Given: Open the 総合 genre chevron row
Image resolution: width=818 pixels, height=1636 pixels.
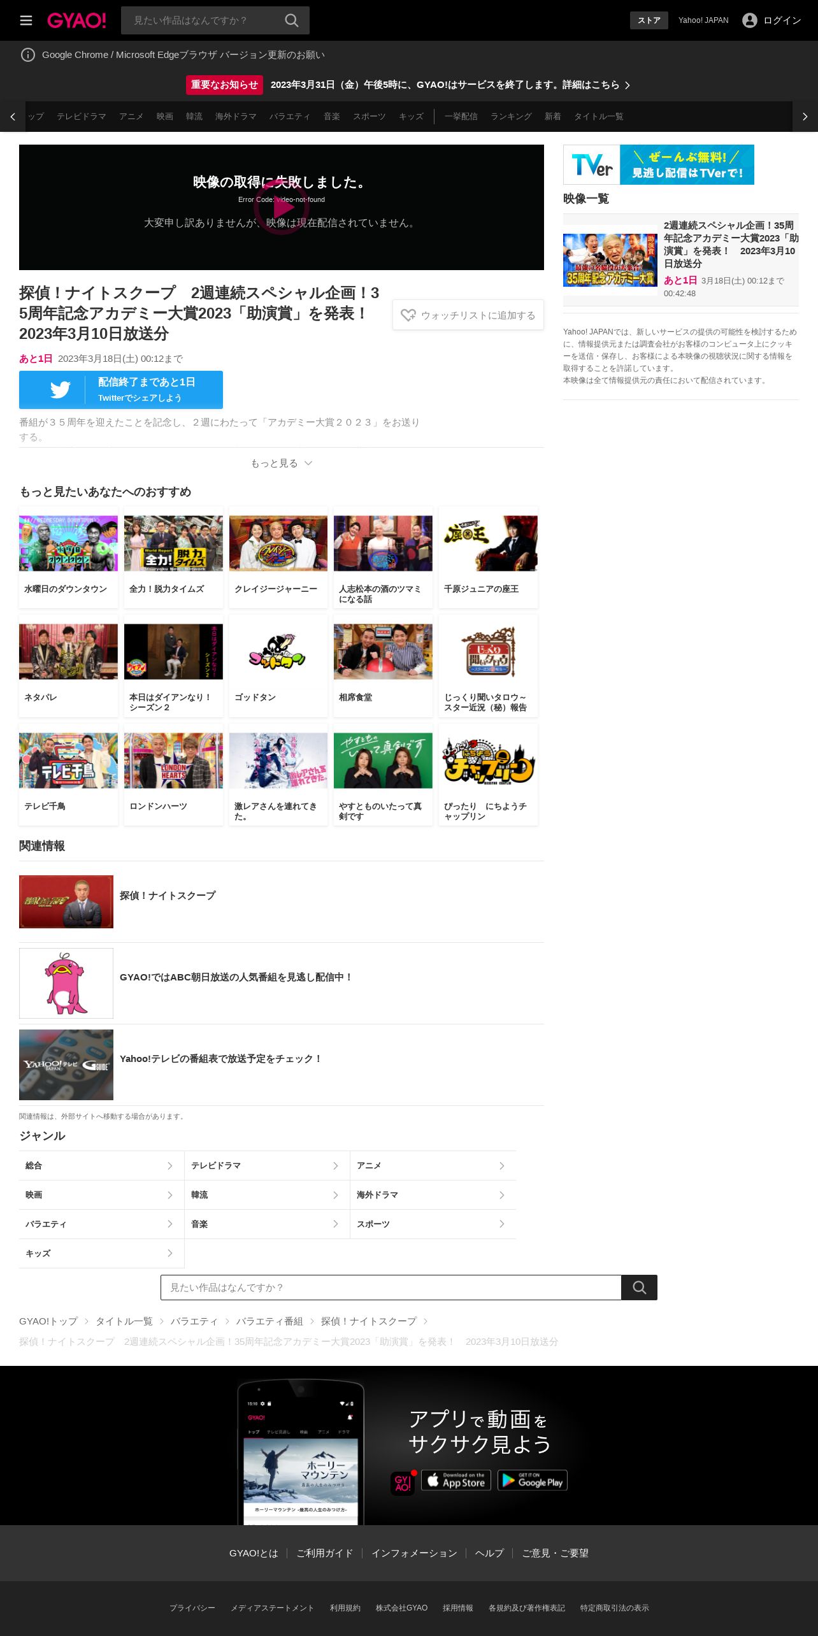Looking at the screenshot, I should point(101,1165).
